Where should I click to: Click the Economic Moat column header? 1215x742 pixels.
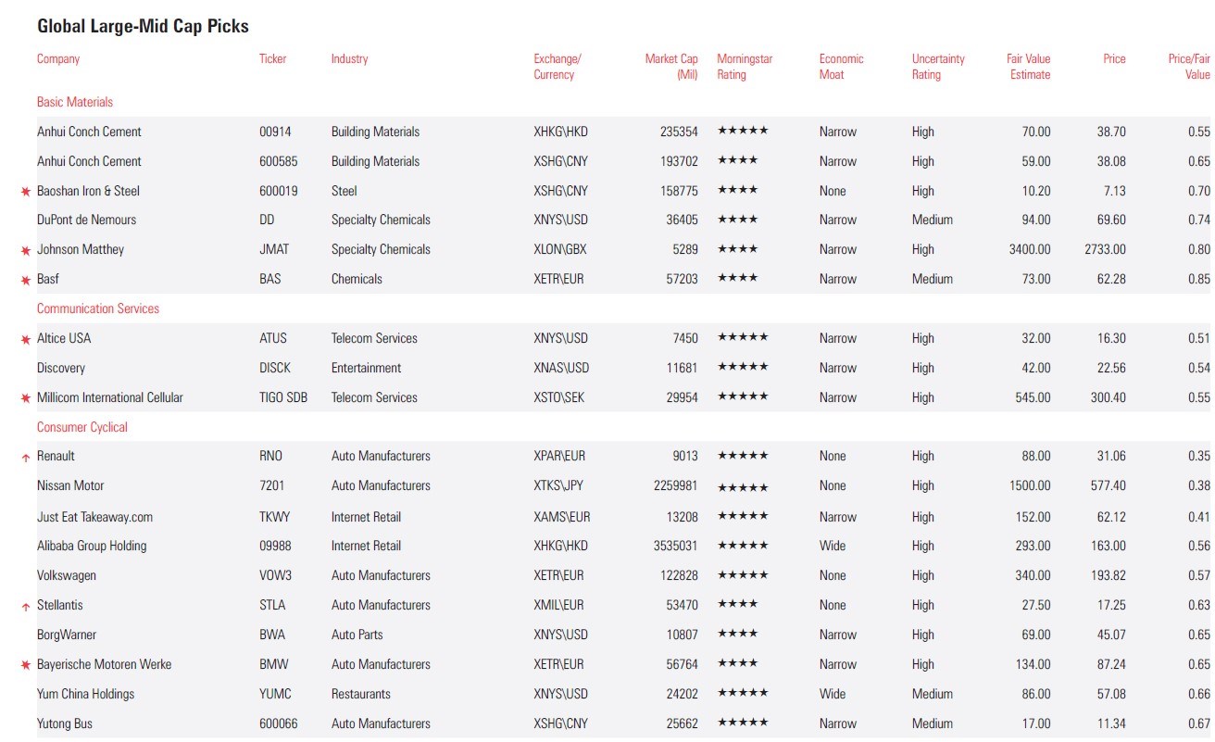[x=841, y=67]
